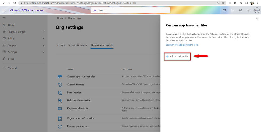Collapse navigation with hamburger icon

(x=4, y=18)
